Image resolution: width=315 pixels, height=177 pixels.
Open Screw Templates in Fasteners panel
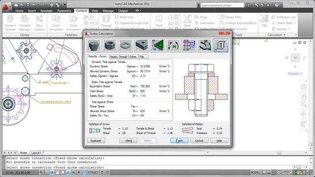pos(56,23)
